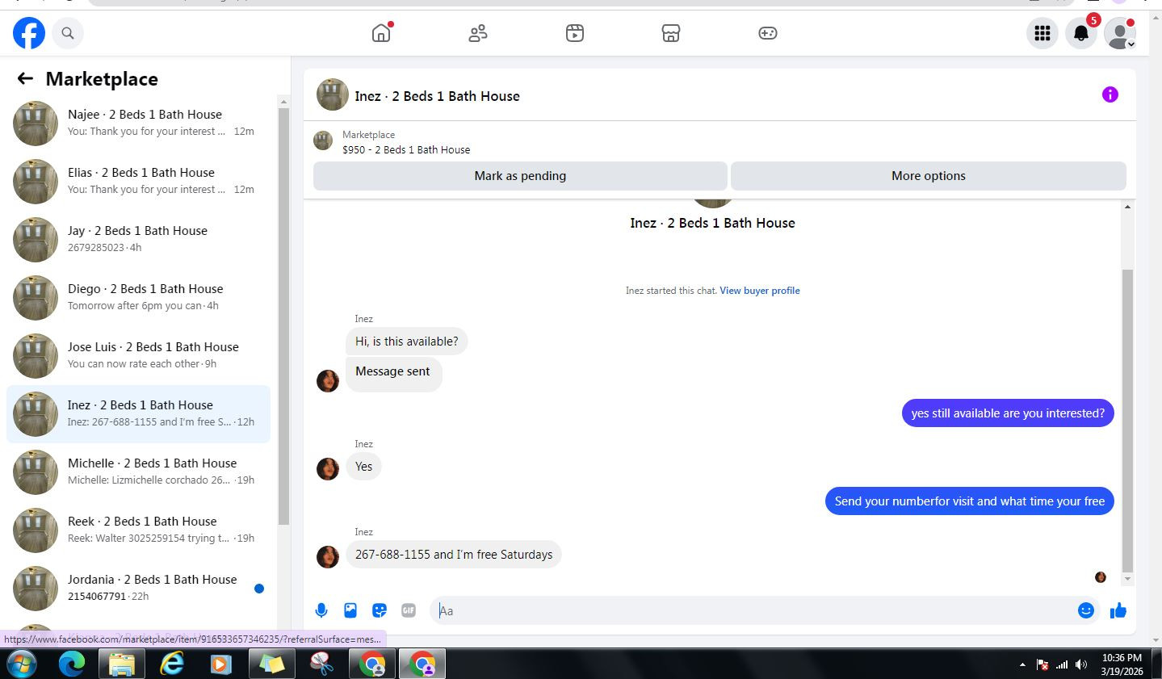Open Internet Explorer from the taskbar

[x=172, y=664]
